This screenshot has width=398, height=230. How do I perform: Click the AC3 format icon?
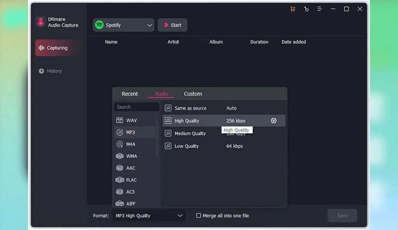pyautogui.click(x=119, y=192)
